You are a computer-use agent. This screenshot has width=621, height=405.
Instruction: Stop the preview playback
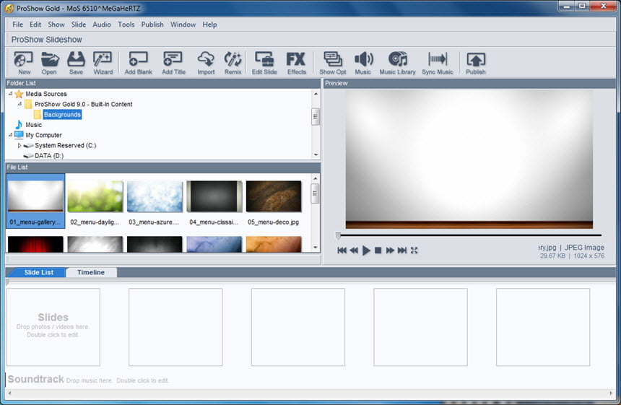coord(378,251)
